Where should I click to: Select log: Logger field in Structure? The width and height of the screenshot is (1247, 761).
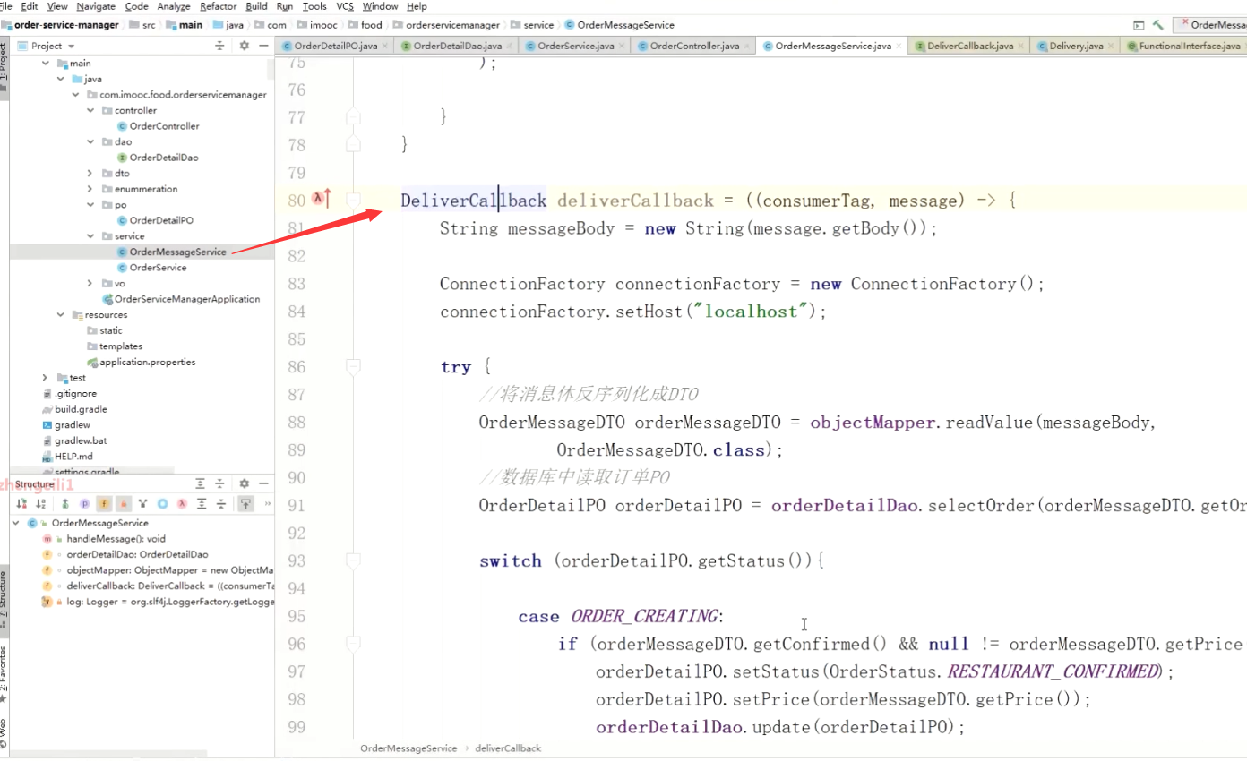pos(158,602)
